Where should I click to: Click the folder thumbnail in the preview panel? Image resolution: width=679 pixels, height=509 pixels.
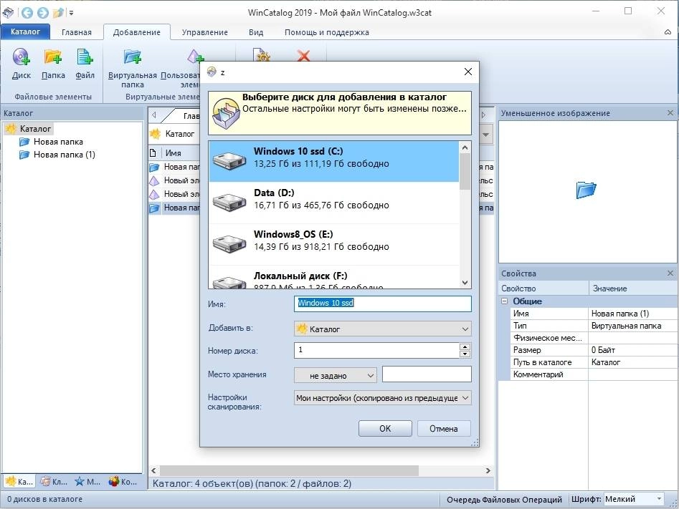pyautogui.click(x=586, y=190)
